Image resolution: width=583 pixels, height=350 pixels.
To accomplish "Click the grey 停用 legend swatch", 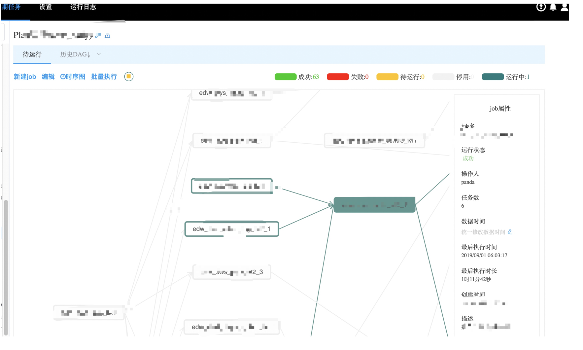I will 443,77.
